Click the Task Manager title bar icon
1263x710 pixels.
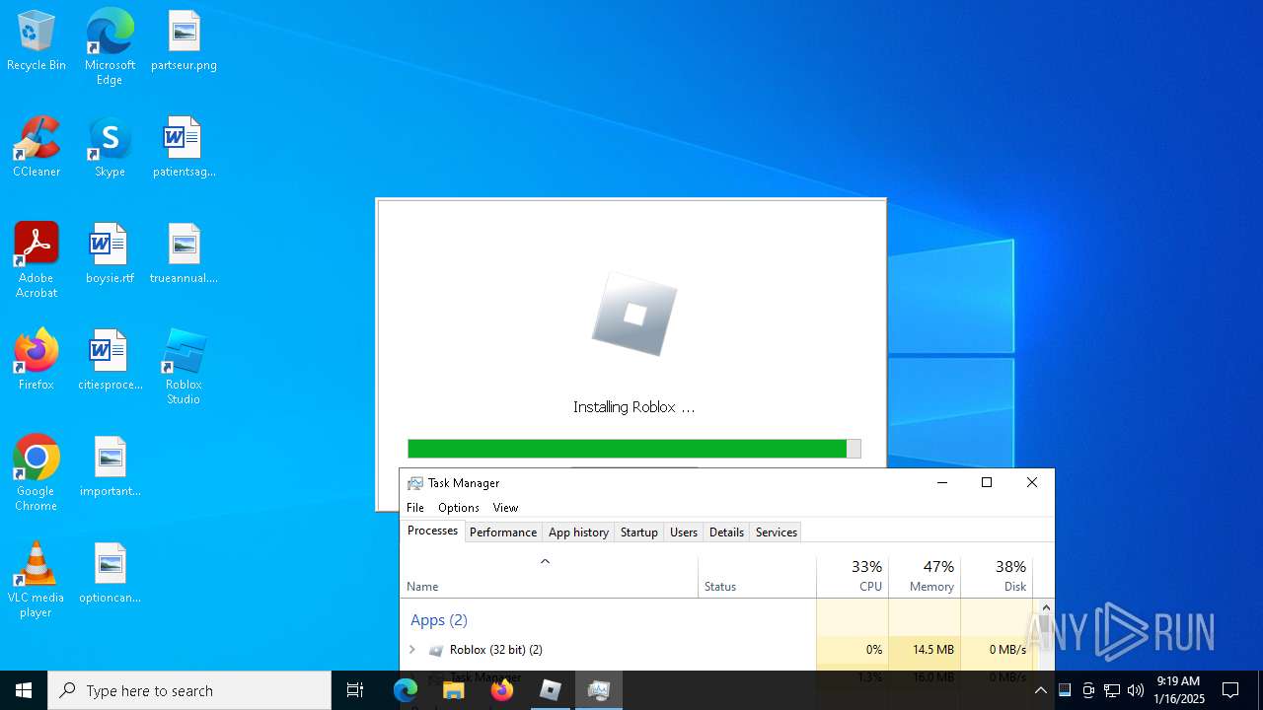click(x=415, y=483)
